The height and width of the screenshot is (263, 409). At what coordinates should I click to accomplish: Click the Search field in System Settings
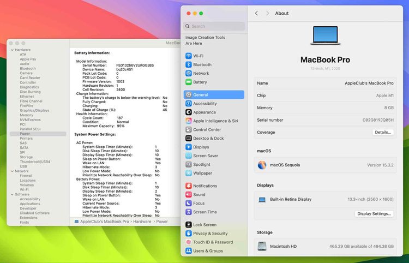point(214,26)
